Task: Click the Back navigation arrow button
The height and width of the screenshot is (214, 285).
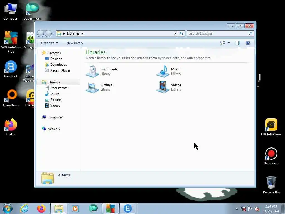Action: click(40, 33)
